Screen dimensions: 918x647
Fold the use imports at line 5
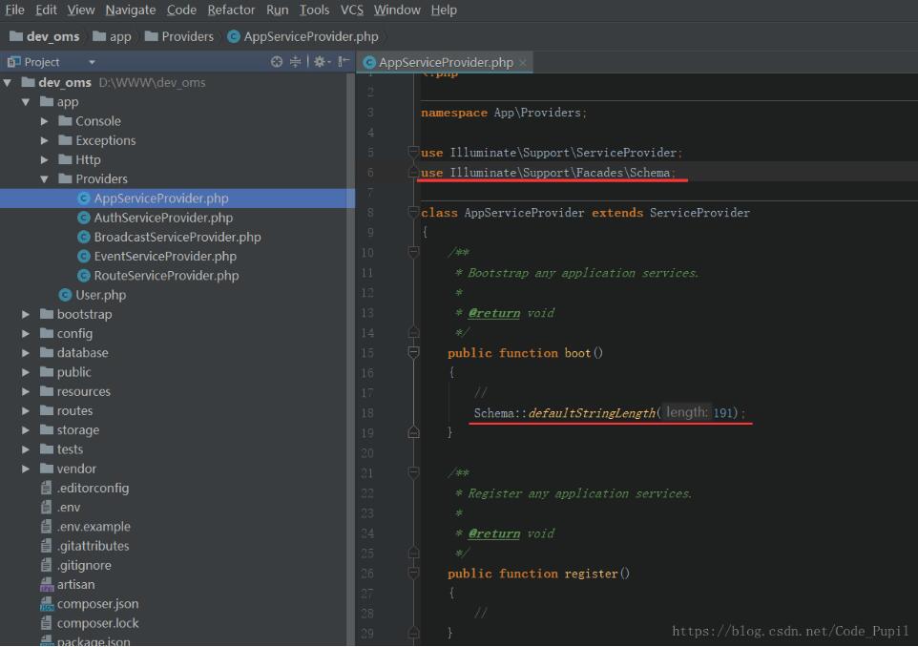(413, 152)
